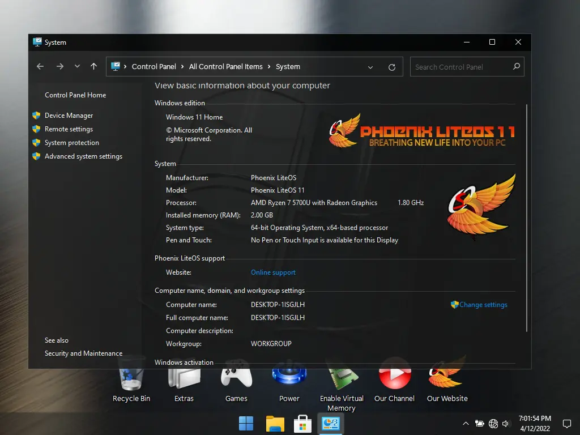Screen dimensions: 580x435
Task: Open System protection
Action: coord(72,143)
